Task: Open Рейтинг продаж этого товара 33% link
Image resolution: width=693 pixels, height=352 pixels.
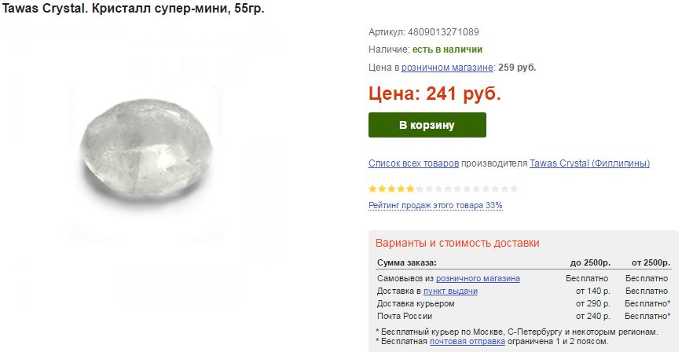Action: pos(435,205)
